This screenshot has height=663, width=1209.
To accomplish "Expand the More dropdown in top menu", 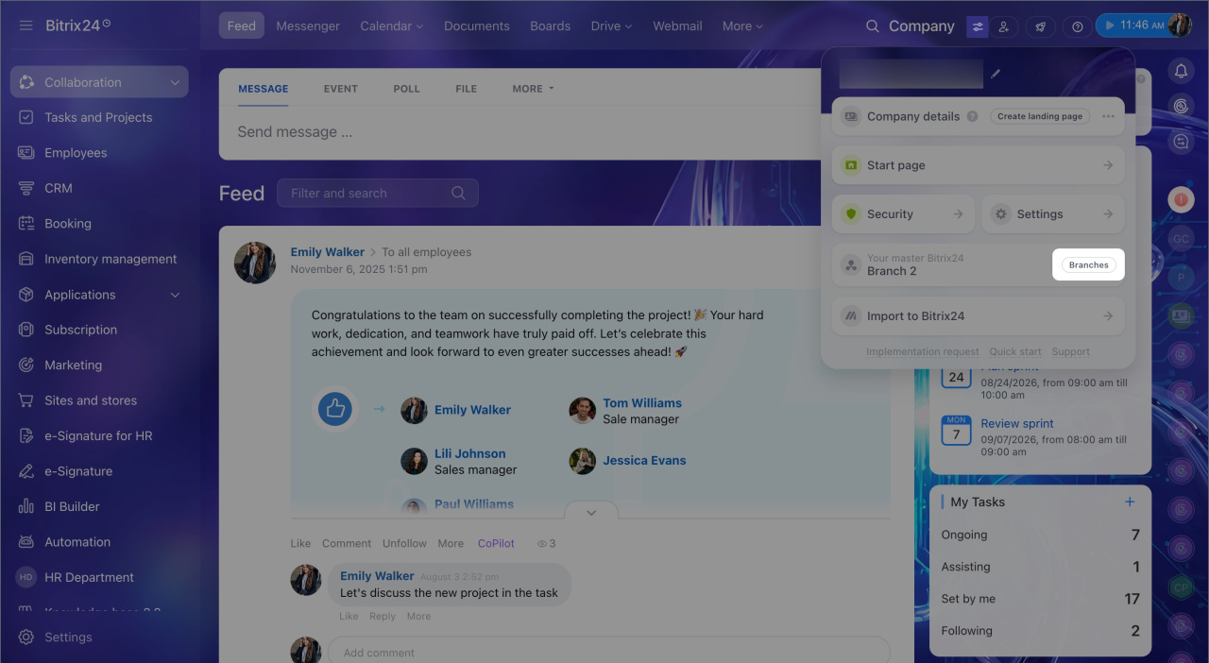I will coord(742,25).
